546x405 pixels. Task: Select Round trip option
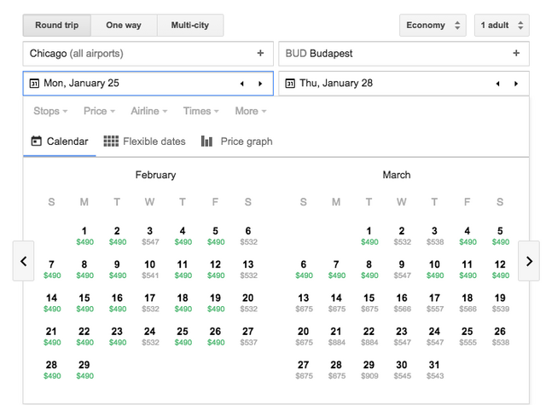click(x=56, y=26)
